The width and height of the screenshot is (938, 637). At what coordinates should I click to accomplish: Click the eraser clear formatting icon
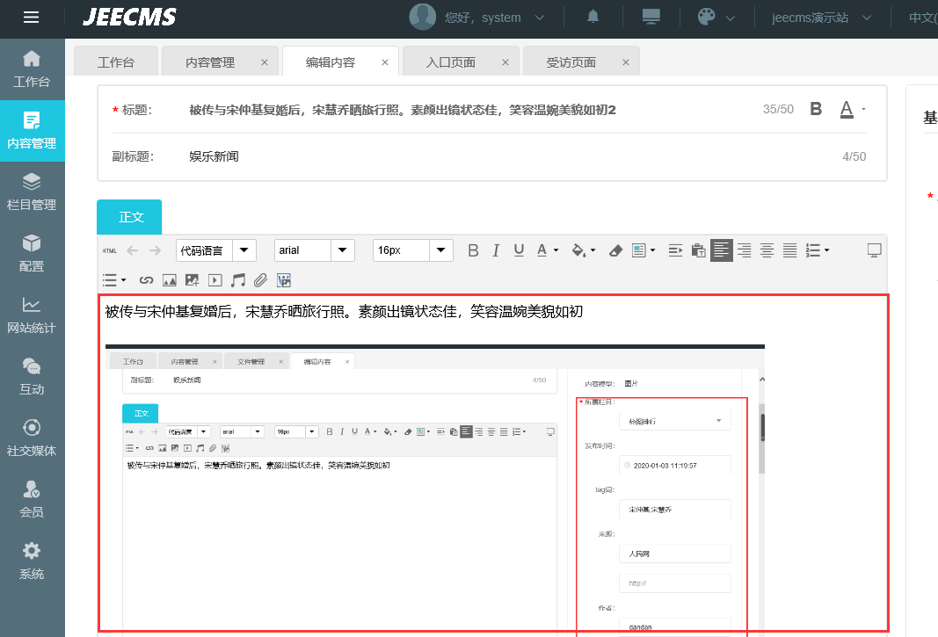(x=615, y=250)
